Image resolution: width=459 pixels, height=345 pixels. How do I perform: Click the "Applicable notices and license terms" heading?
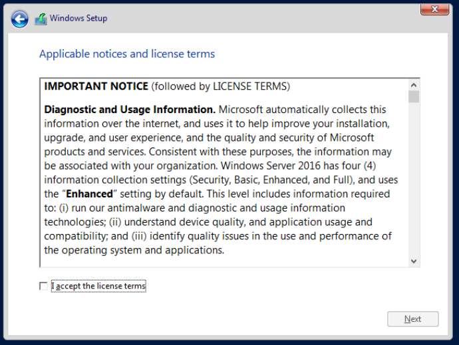click(127, 54)
